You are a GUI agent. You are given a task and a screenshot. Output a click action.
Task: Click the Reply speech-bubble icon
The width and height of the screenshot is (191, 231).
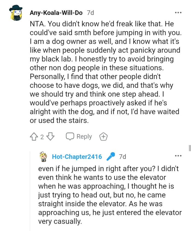click(x=70, y=136)
